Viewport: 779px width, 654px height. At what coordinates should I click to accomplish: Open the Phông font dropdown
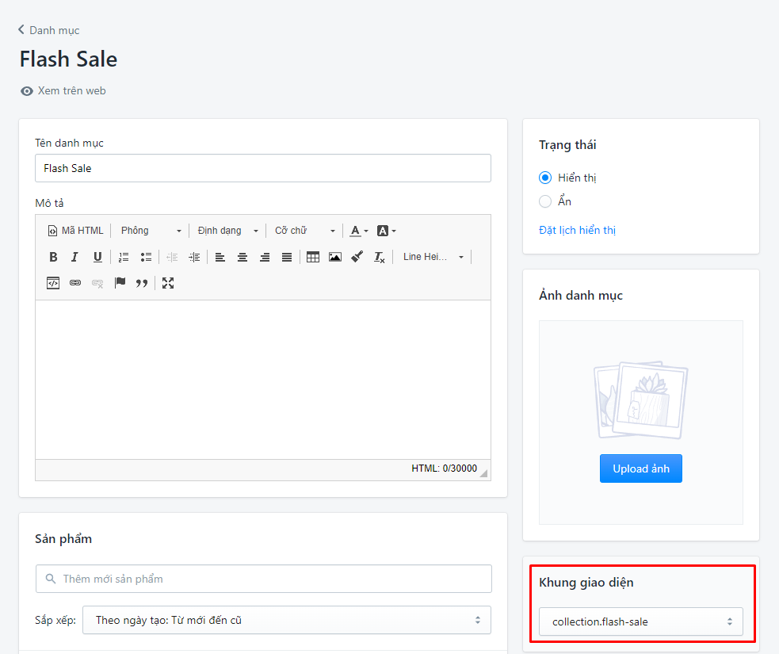(x=151, y=231)
